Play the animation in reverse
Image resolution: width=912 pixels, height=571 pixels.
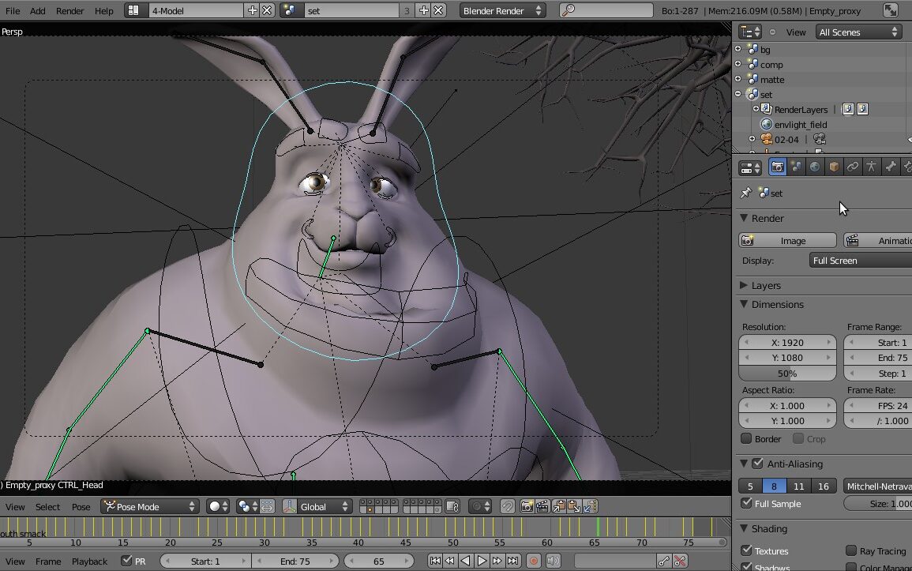pos(465,561)
